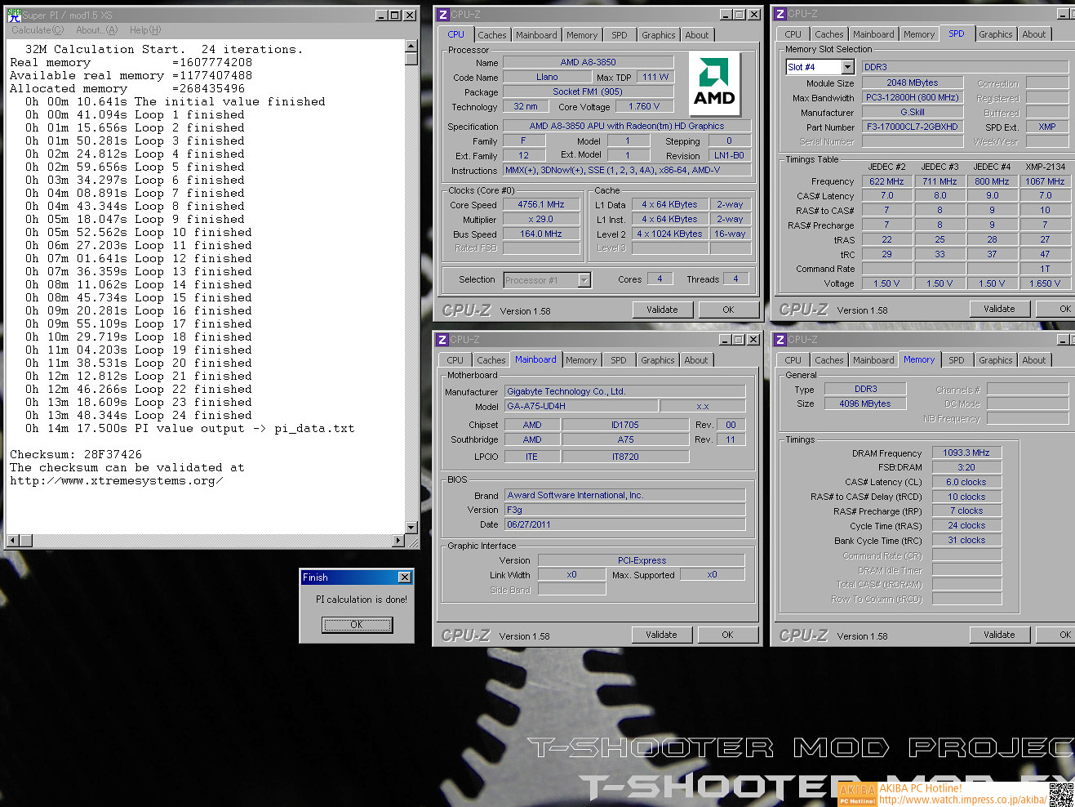Open the Slot #4 memory slot dropdown
The width and height of the screenshot is (1075, 807).
tap(848, 67)
